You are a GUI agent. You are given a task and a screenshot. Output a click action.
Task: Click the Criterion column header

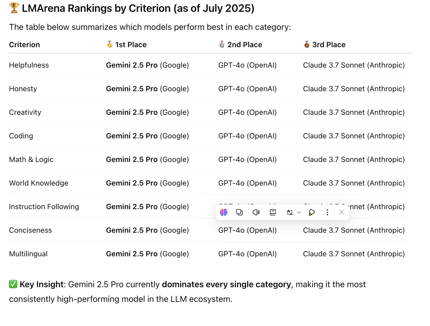point(24,45)
